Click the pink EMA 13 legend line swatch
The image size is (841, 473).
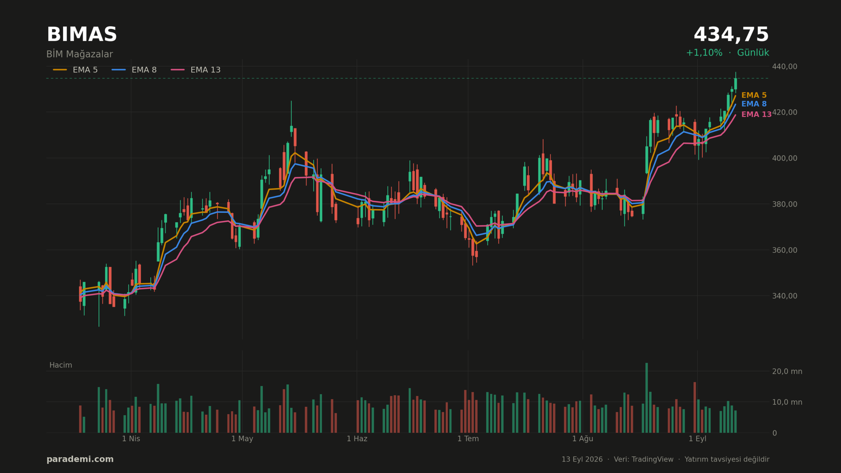coord(178,70)
